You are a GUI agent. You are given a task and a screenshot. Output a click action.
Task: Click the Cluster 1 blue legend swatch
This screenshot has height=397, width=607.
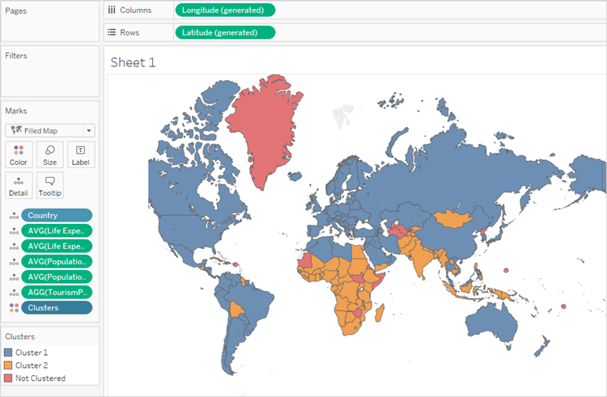[x=10, y=353]
